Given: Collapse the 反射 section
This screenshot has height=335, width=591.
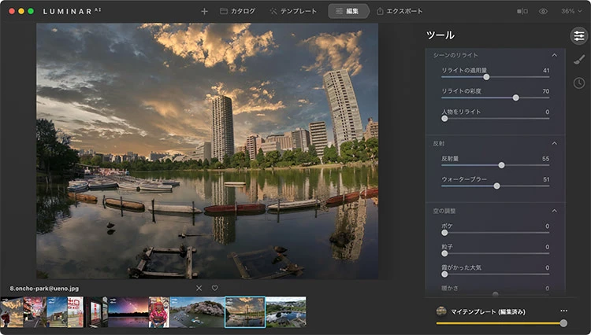Looking at the screenshot, I should coord(554,144).
